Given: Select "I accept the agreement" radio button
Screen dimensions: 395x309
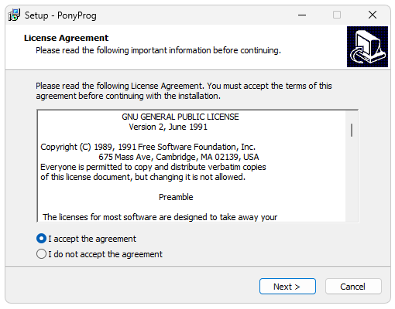Looking at the screenshot, I should pyautogui.click(x=41, y=239).
